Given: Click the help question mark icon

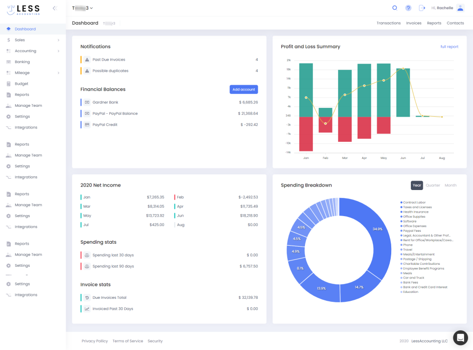Looking at the screenshot, I should [408, 8].
